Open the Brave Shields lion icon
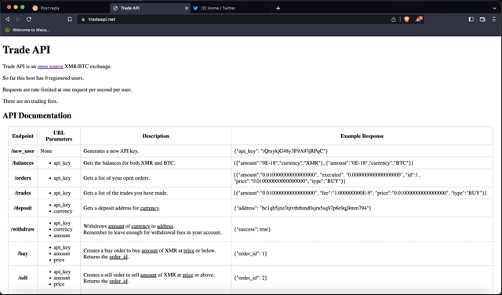The image size is (502, 295). (406, 20)
